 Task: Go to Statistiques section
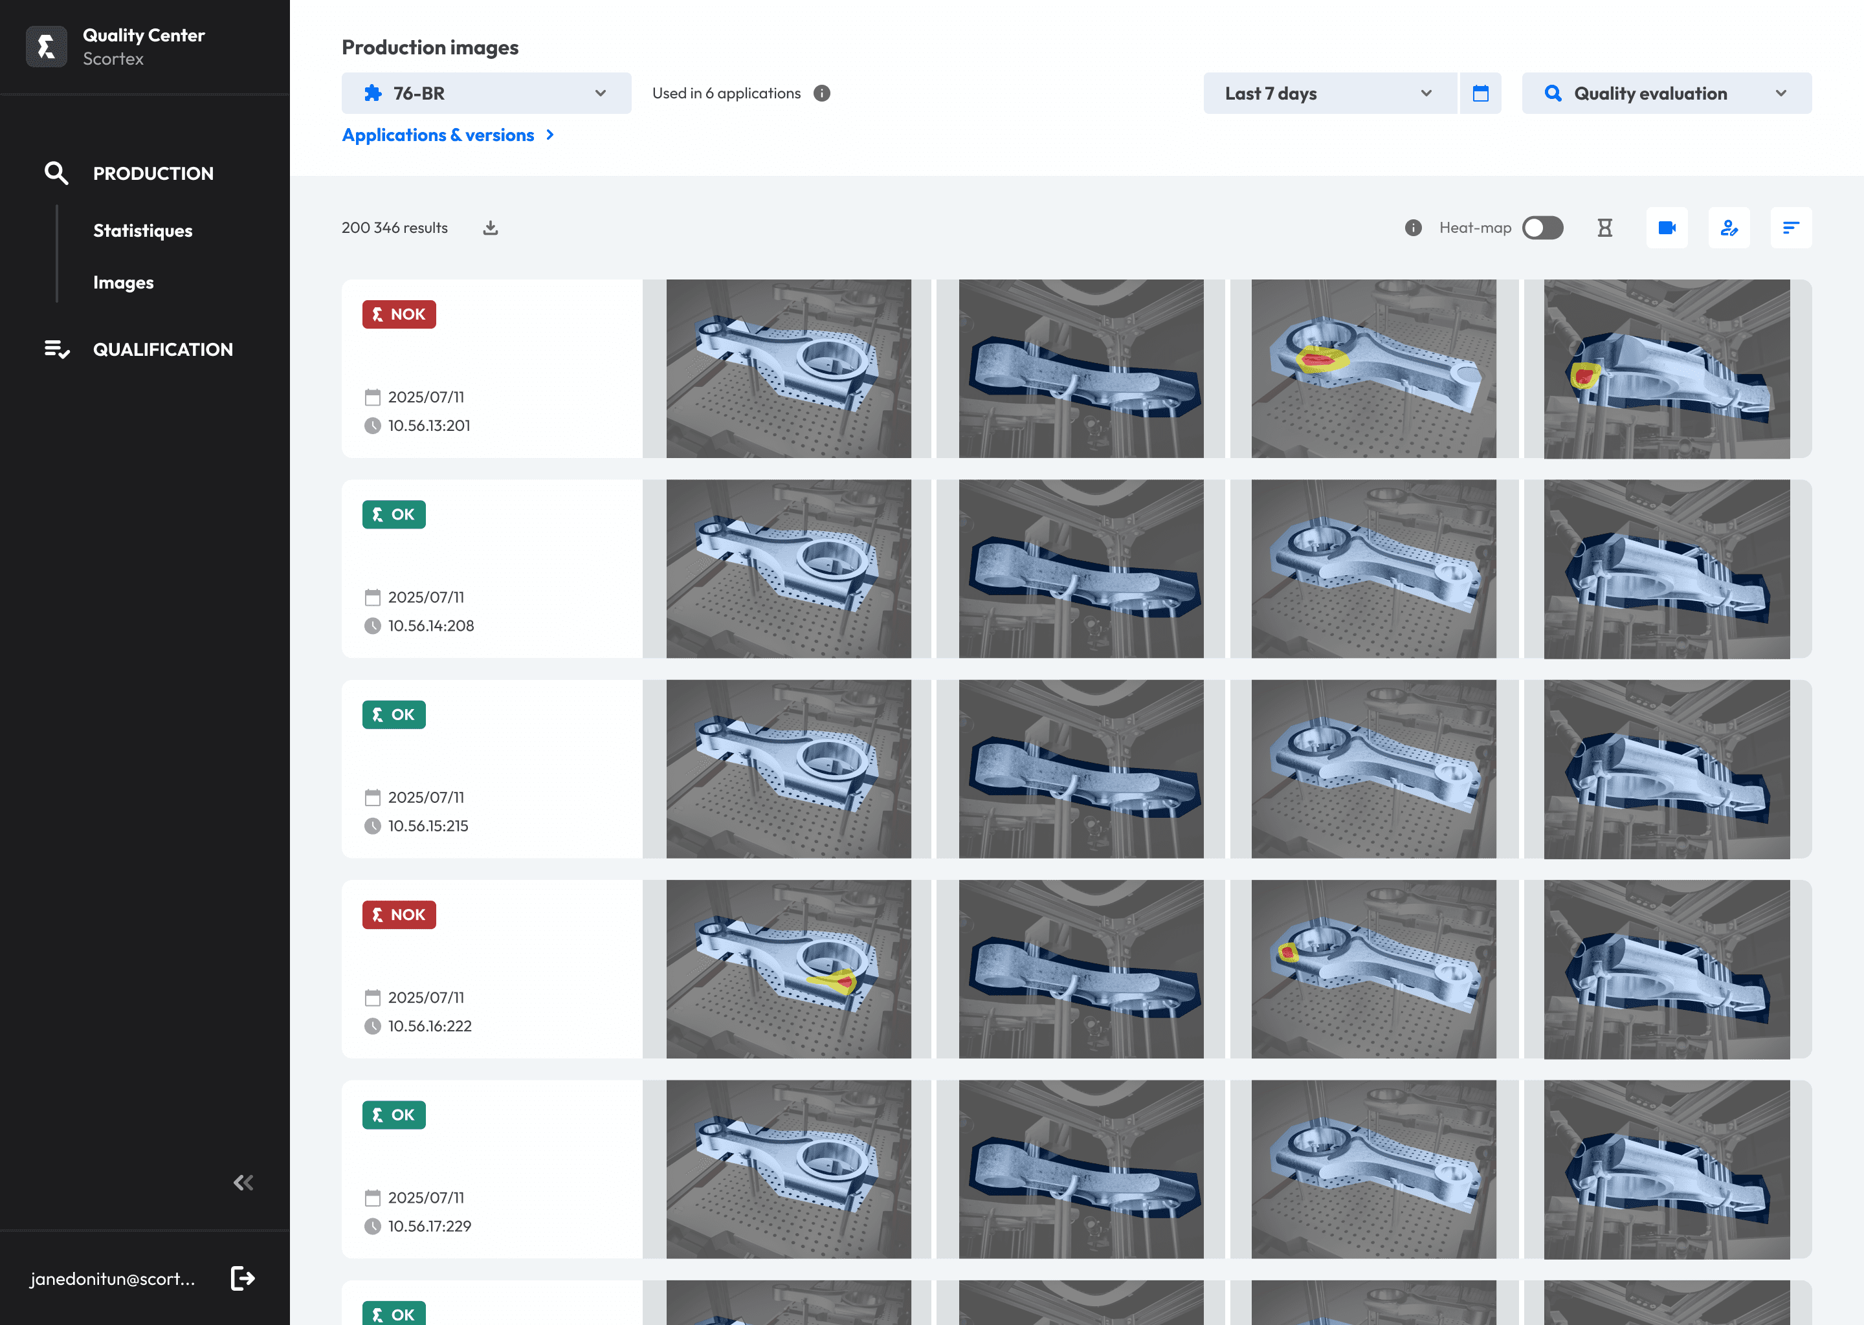coord(143,230)
